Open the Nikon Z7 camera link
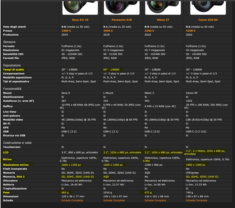 [x=163, y=20]
